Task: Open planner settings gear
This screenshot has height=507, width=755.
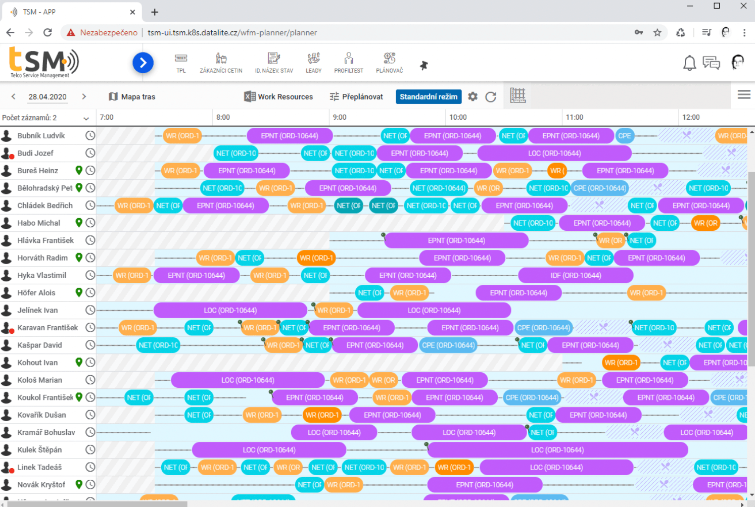Action: (473, 96)
